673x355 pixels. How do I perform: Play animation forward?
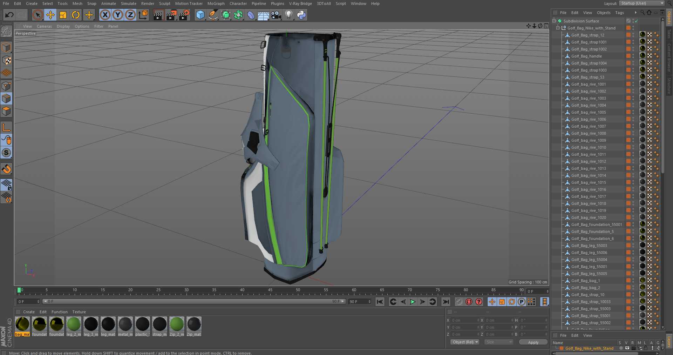coord(413,302)
